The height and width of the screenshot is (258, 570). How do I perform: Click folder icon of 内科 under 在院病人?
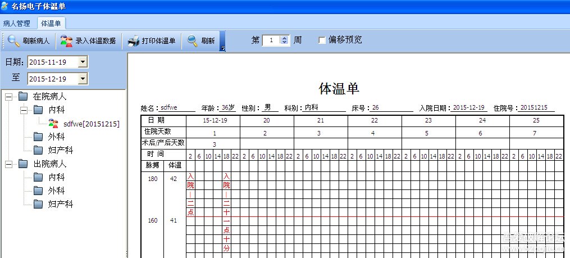(x=38, y=110)
